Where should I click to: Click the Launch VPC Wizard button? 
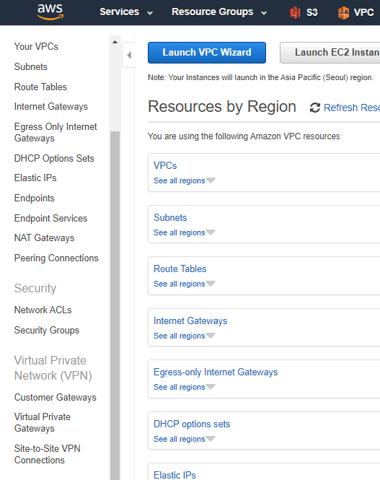coord(207,53)
